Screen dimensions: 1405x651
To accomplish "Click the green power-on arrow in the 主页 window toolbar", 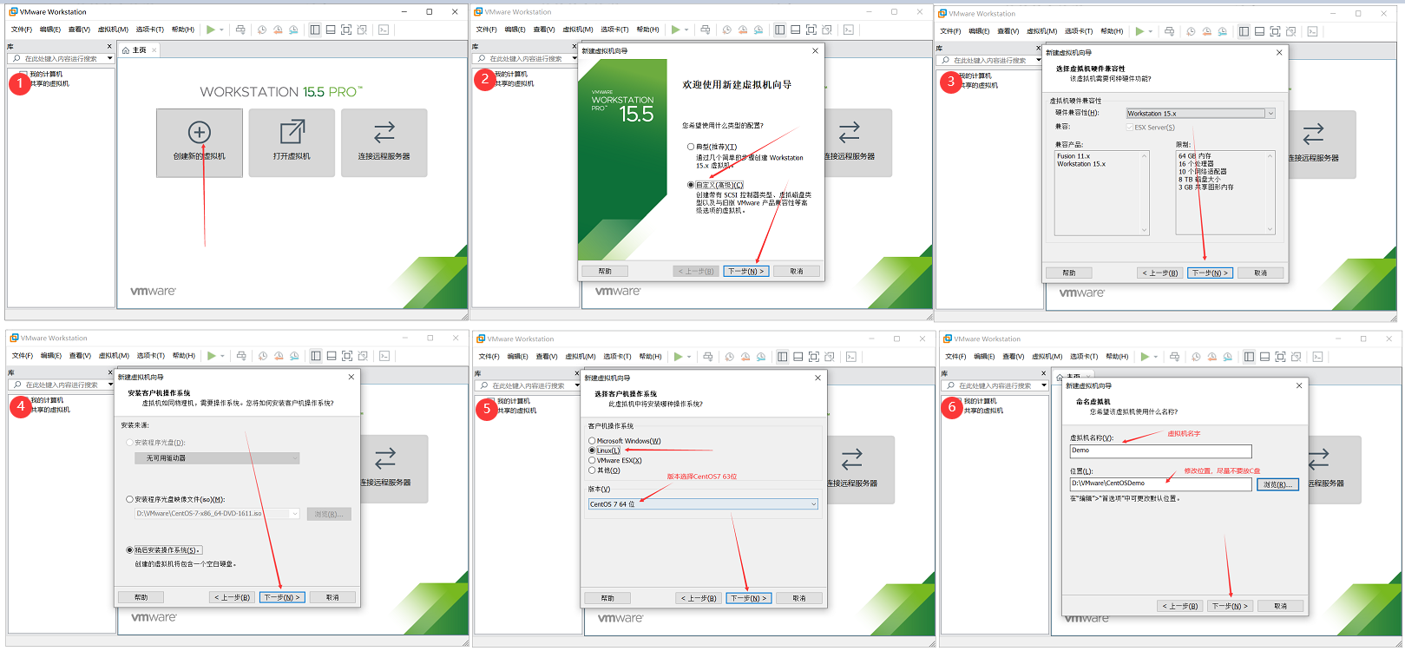I will (211, 30).
